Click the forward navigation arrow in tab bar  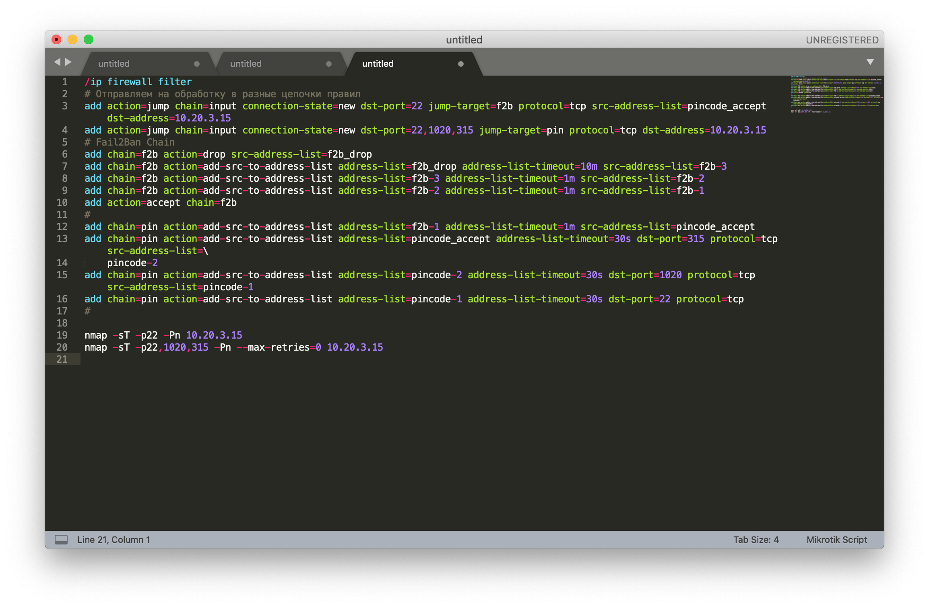click(68, 62)
